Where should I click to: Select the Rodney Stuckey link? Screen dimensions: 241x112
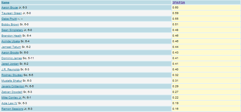12,75
